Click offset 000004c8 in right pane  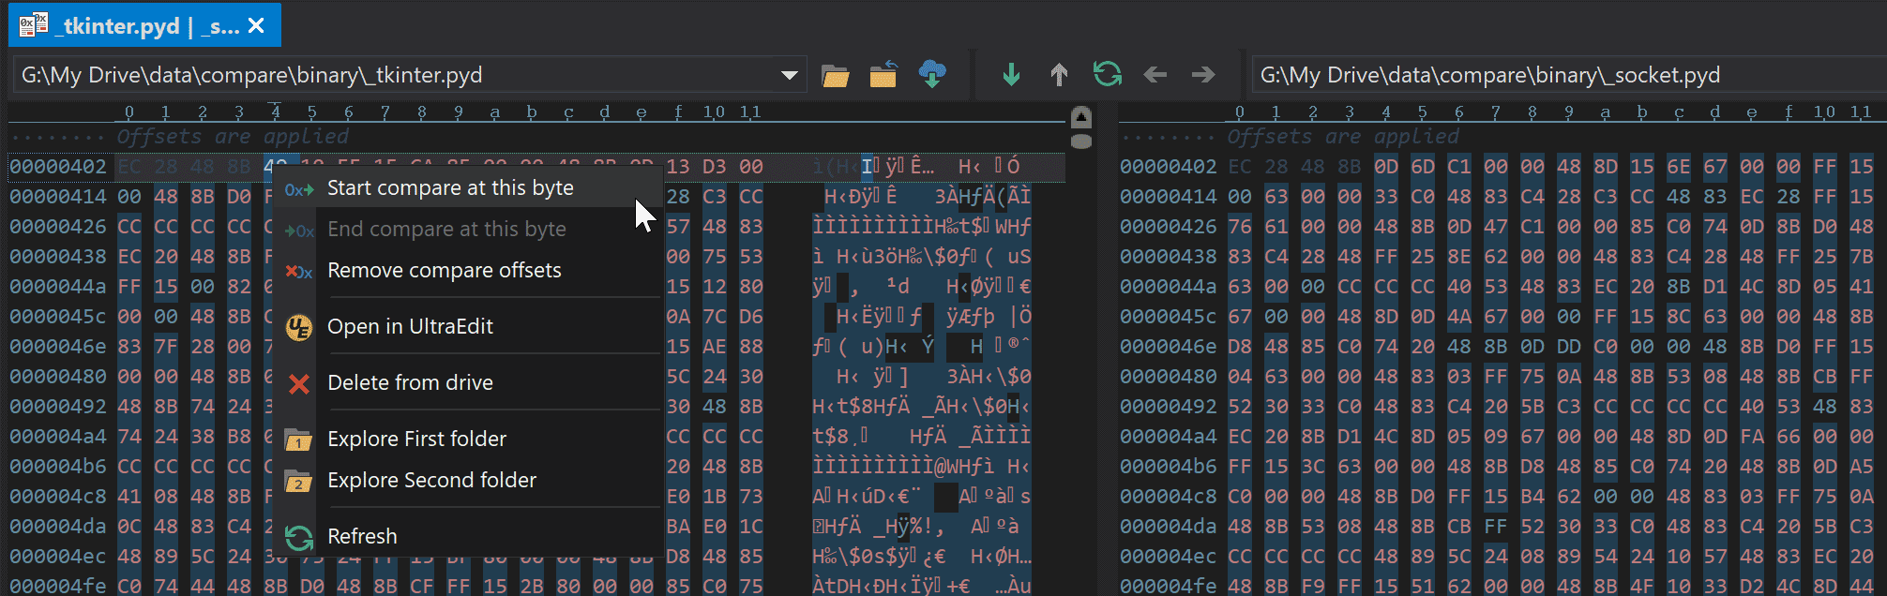[x=1169, y=497]
